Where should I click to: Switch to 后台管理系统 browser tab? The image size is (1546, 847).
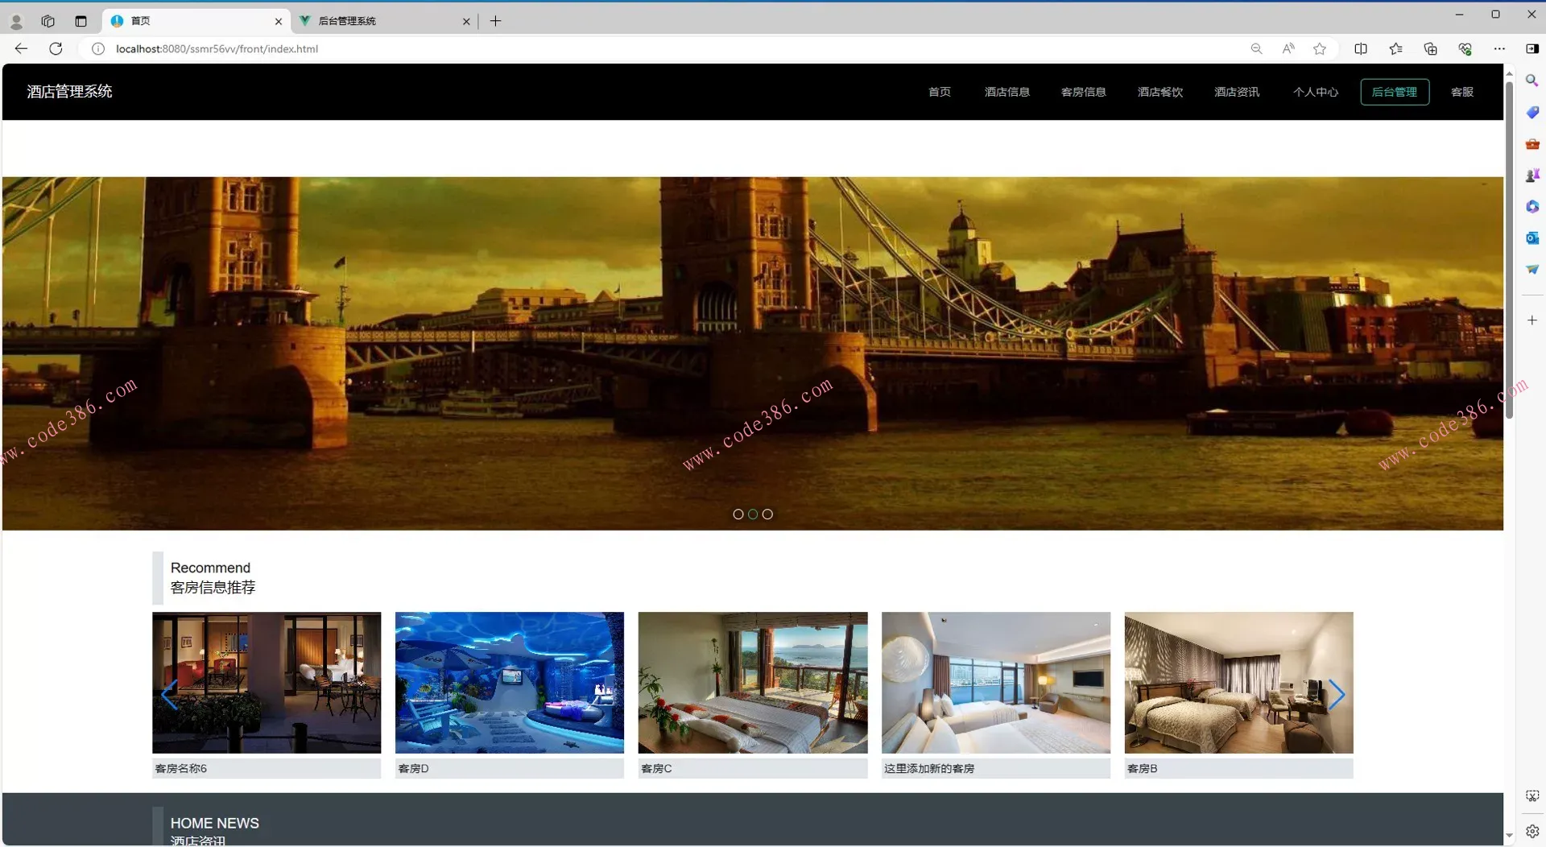(x=378, y=21)
